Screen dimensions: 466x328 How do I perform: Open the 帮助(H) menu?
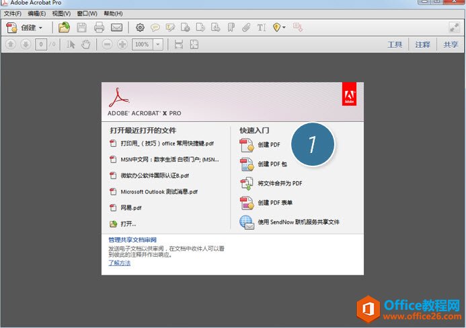[113, 13]
